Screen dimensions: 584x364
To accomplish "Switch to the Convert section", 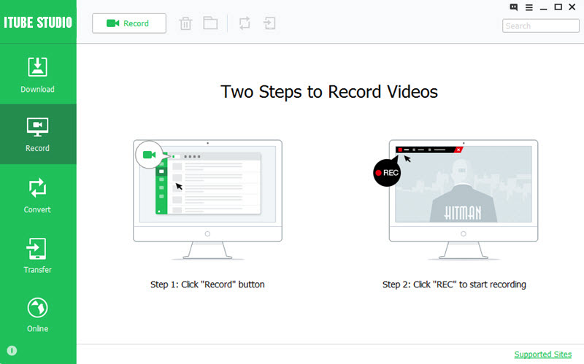I will click(38, 195).
